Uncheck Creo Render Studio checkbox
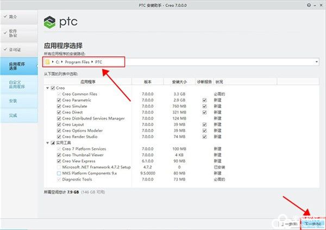 coord(59,137)
